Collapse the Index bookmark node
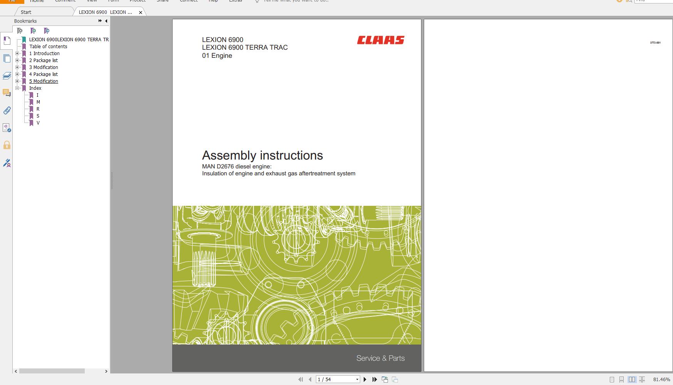 coord(17,88)
